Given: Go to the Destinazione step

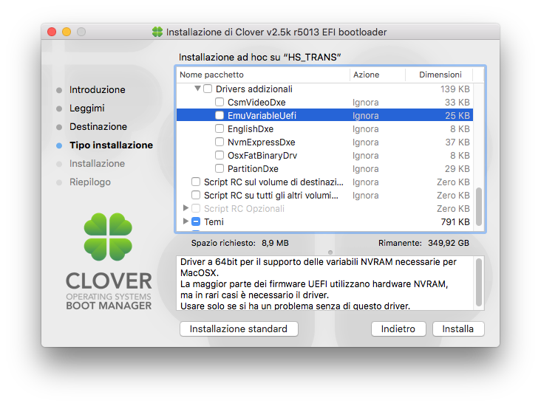Looking at the screenshot, I should pyautogui.click(x=98, y=127).
